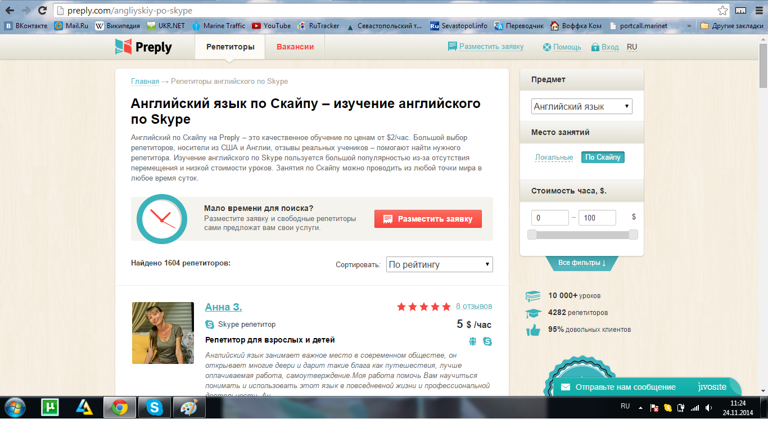Viewport: 768px width, 432px height.
Task: Click the Preply logo
Action: 143,47
